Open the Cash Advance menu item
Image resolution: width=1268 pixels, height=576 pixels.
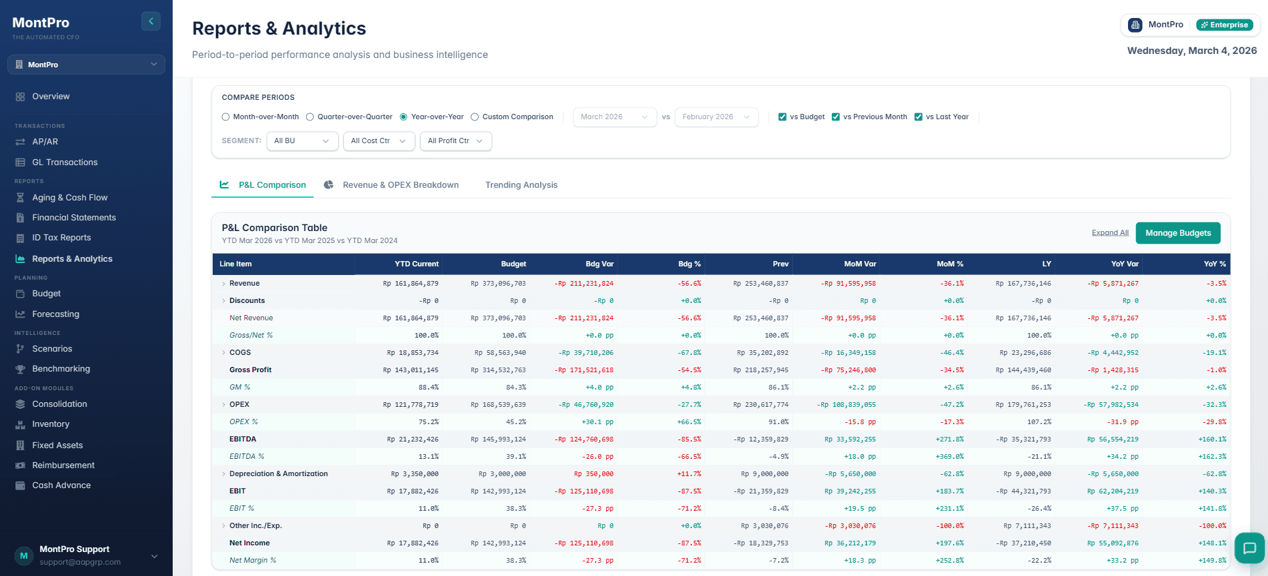pos(61,485)
